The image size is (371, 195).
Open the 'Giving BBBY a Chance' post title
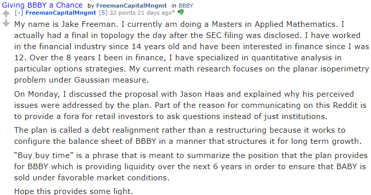(x=42, y=5)
